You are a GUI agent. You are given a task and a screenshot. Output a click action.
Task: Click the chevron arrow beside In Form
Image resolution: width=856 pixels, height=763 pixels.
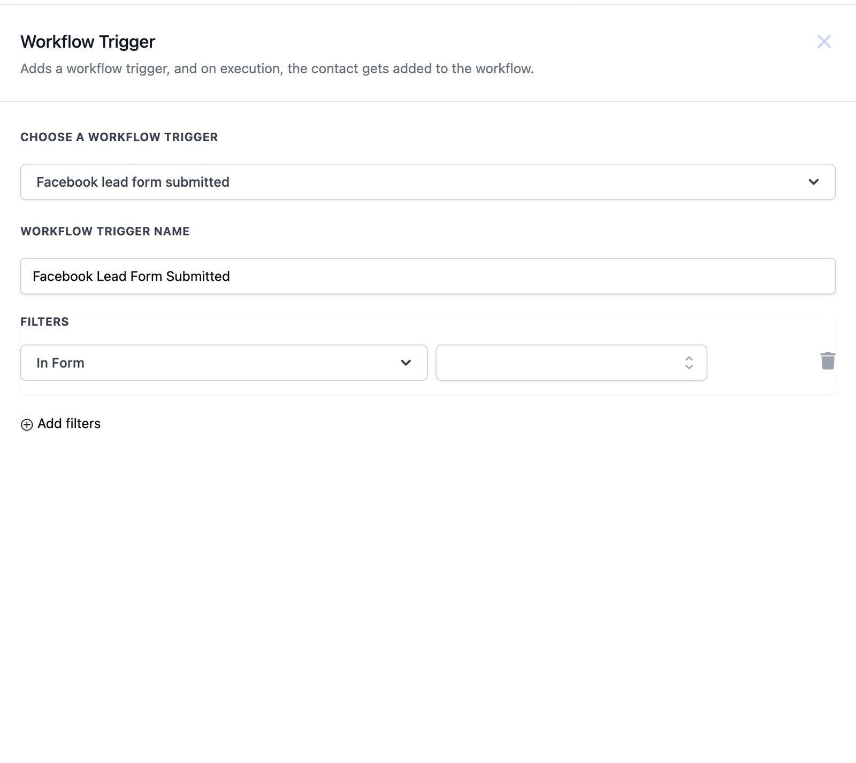tap(406, 363)
